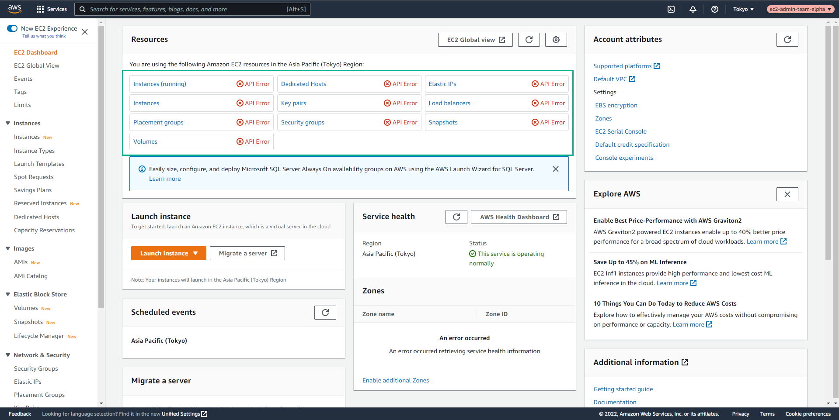Close the Explore AWS panel
This screenshot has height=420, width=839.
click(787, 194)
